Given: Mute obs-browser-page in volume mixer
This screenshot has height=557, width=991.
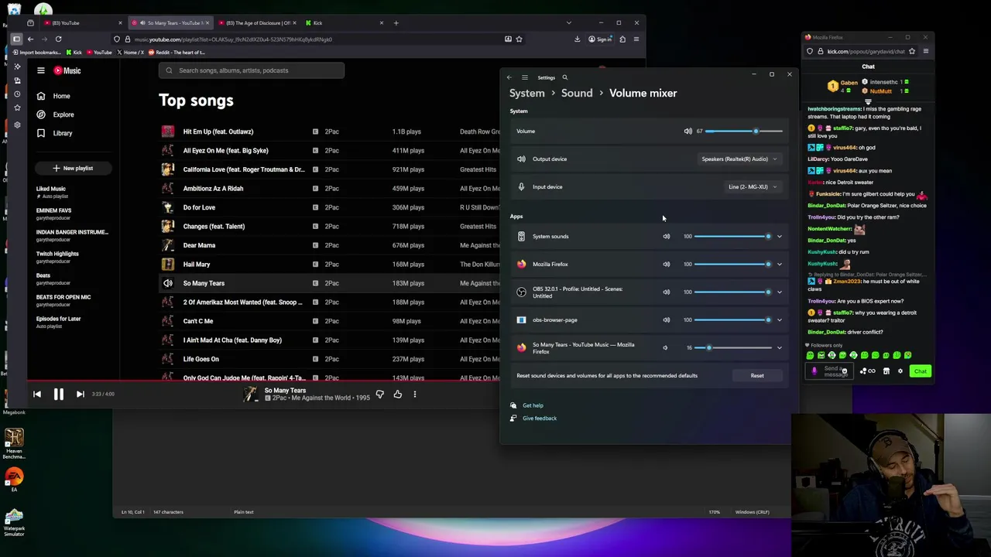Looking at the screenshot, I should pos(666,320).
